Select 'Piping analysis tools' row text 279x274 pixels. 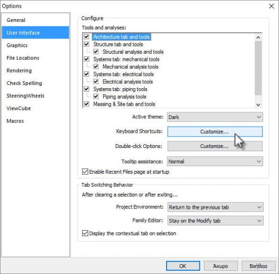124,96
